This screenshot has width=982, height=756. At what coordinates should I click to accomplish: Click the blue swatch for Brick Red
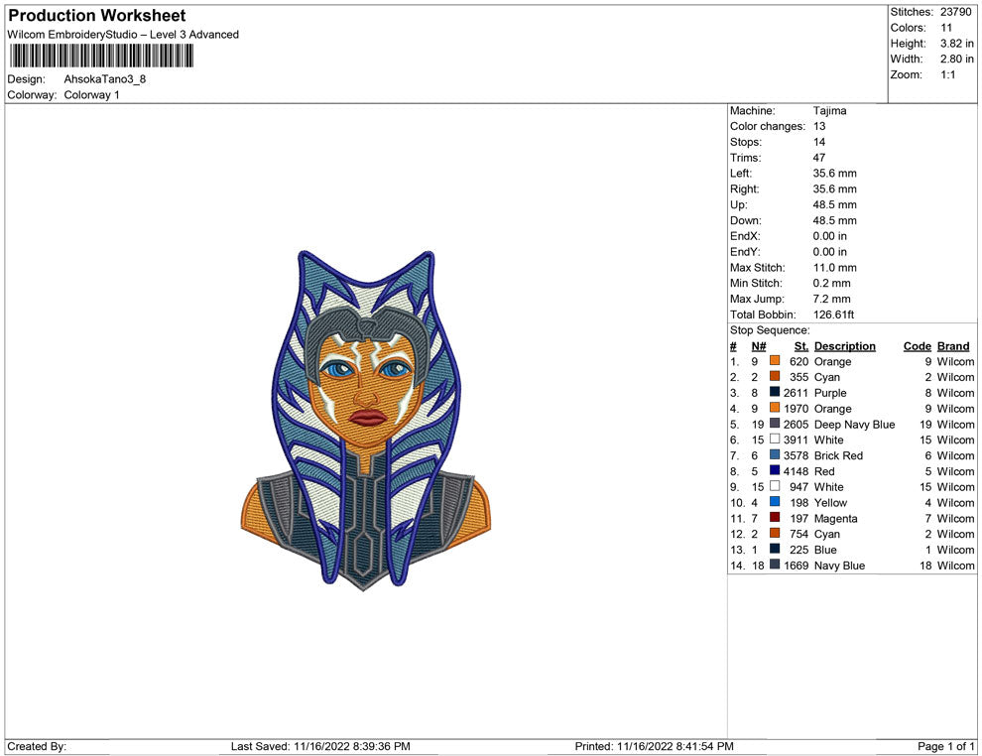point(775,454)
